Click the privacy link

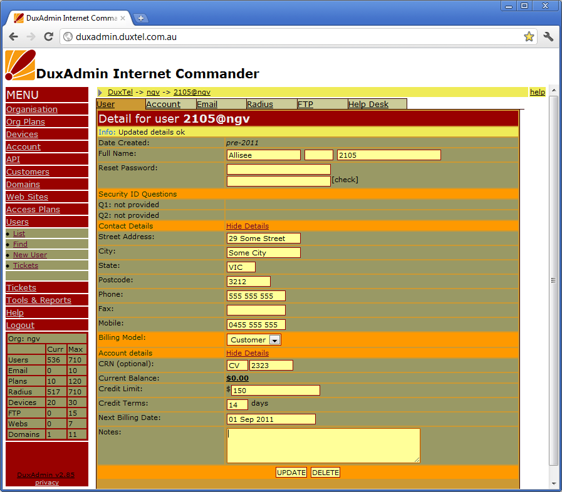pos(46,483)
